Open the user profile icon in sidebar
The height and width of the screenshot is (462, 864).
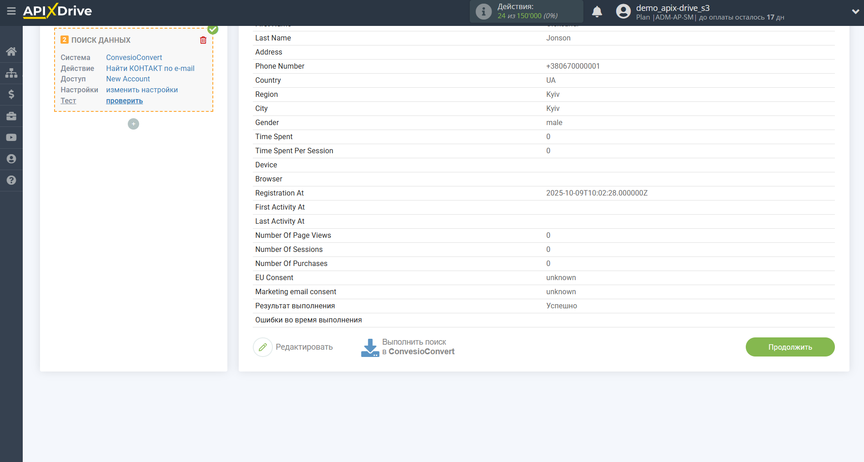tap(11, 159)
